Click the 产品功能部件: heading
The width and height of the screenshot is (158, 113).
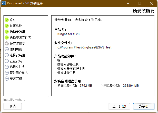pos(65,56)
